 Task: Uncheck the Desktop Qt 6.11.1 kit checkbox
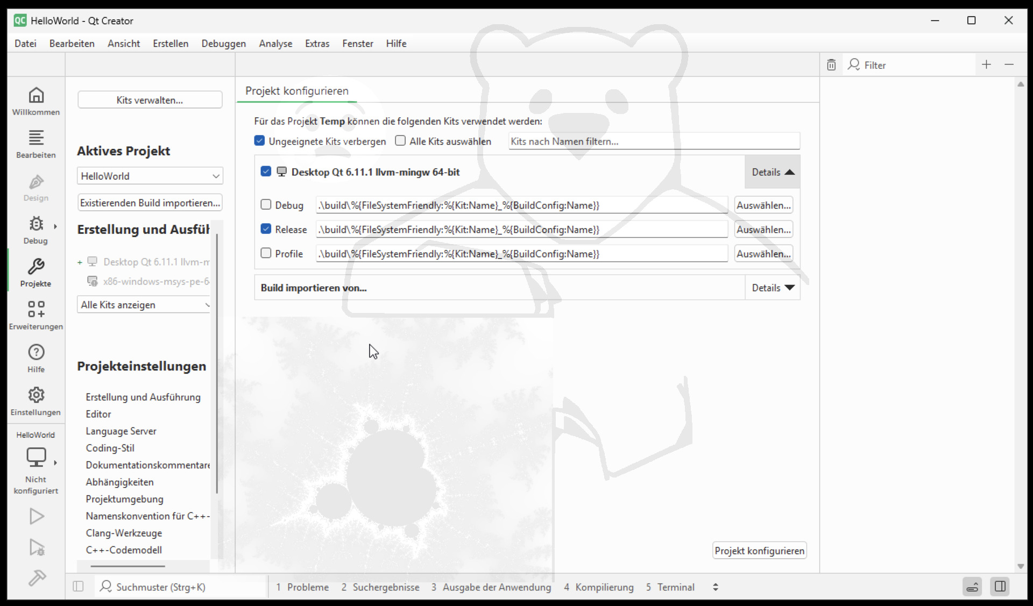[266, 172]
